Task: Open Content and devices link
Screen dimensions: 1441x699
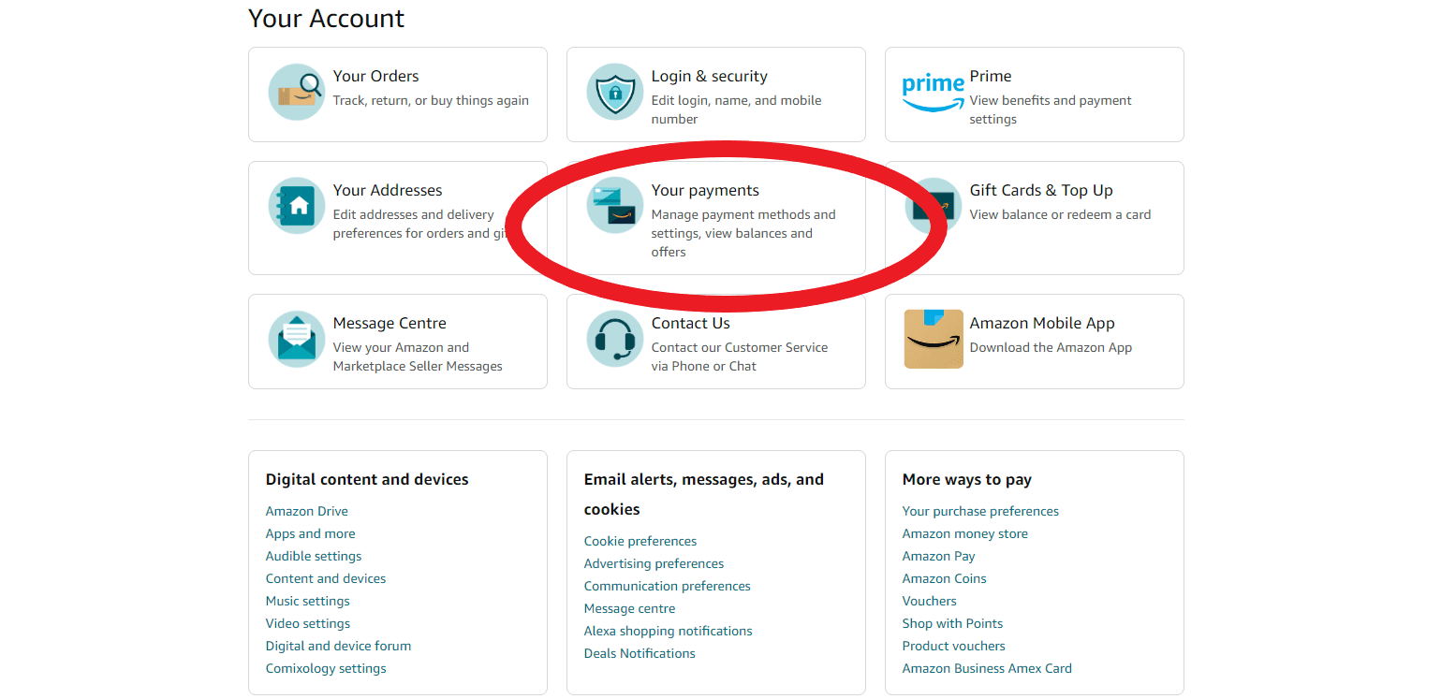Action: pos(326,578)
